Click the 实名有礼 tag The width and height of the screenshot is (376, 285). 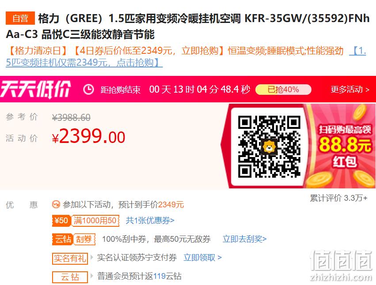click(70, 258)
